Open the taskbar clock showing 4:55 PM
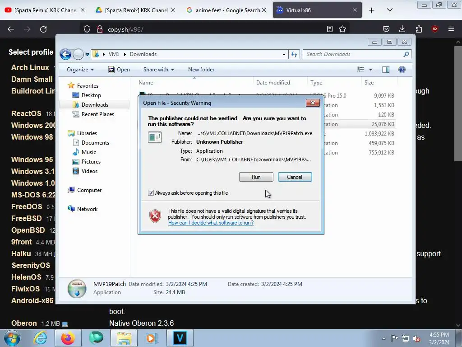462x347 pixels. tap(439, 338)
